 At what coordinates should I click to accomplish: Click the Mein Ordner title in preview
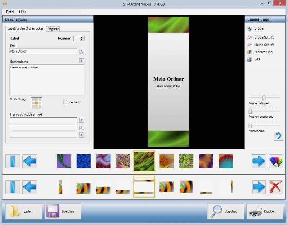pos(168,79)
